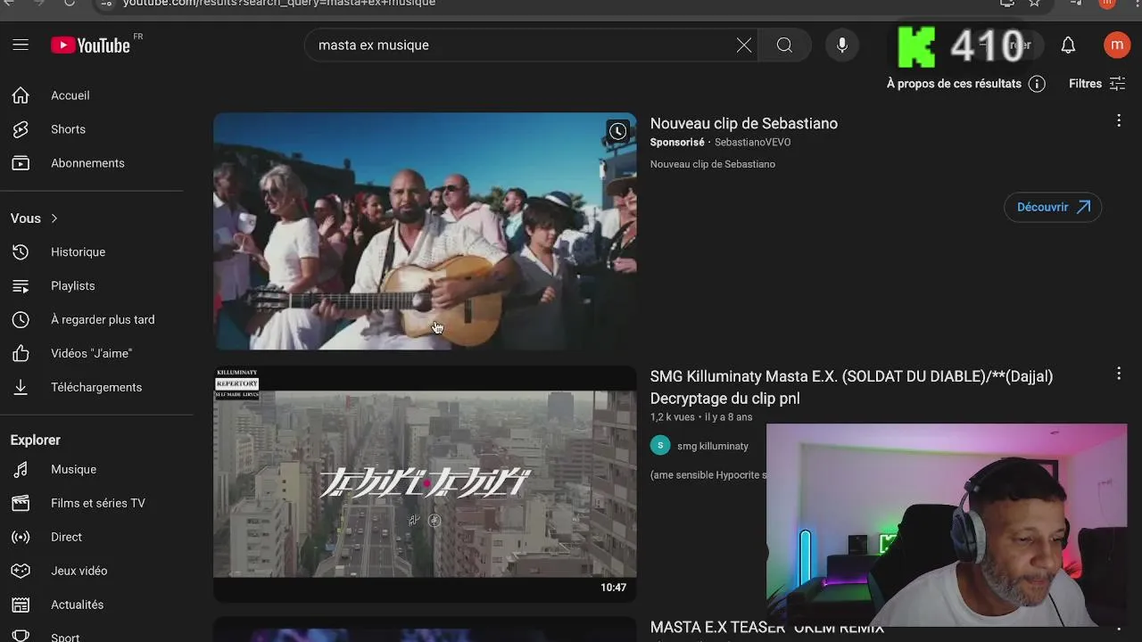This screenshot has height=642, width=1142.
Task: Click the Explorer section heading
Action: tap(36, 440)
